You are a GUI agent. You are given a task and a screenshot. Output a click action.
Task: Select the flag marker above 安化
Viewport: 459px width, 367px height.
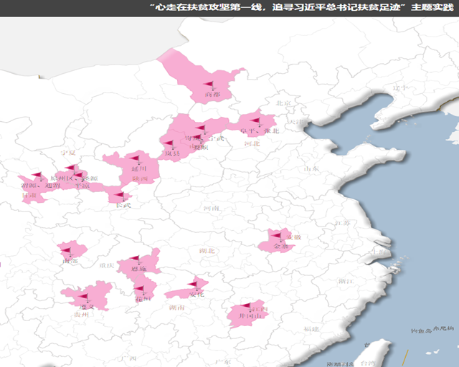192,285
